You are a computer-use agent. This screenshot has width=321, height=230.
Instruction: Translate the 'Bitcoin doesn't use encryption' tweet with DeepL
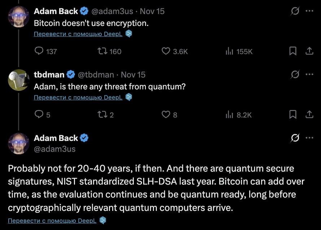(x=78, y=34)
